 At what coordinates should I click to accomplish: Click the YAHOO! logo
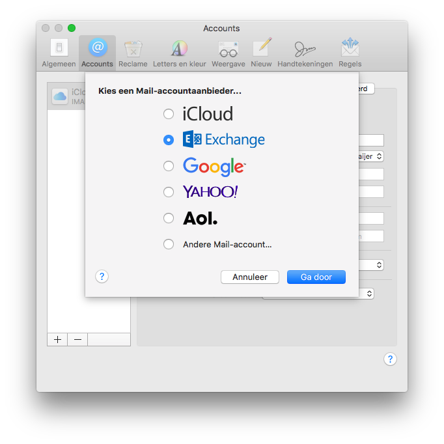coord(210,191)
